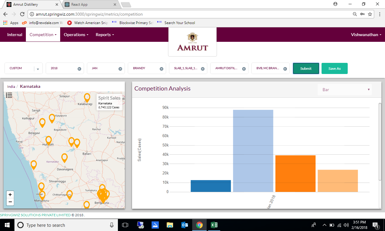Image resolution: width=385 pixels, height=231 pixels.
Task: Bookmark this page with the star icon
Action: (x=370, y=14)
